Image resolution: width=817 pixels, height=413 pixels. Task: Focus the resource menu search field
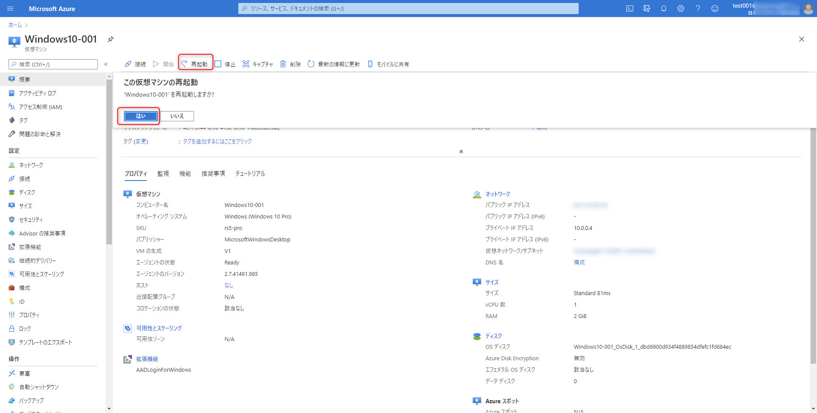pos(53,64)
